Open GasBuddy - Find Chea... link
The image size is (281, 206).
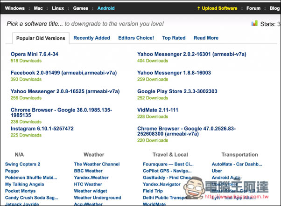[x=169, y=178]
